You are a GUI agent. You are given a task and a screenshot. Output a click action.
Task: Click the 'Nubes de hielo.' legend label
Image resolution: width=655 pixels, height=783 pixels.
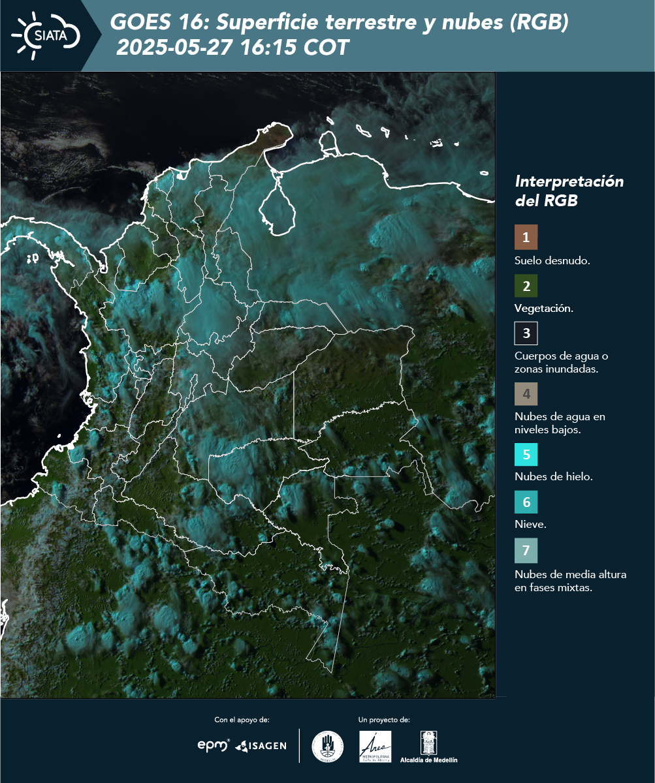[x=554, y=477]
